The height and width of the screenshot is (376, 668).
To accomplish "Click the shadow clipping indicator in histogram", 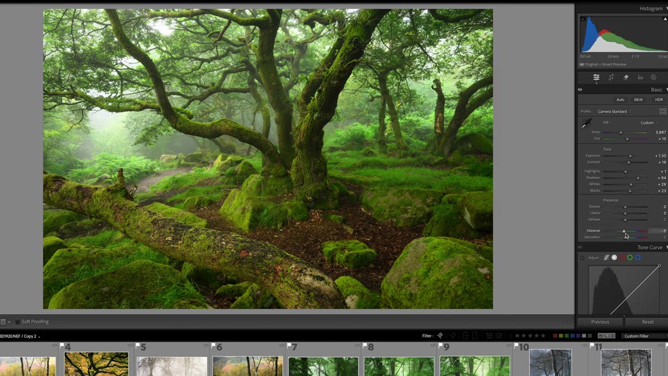I will click(x=583, y=19).
